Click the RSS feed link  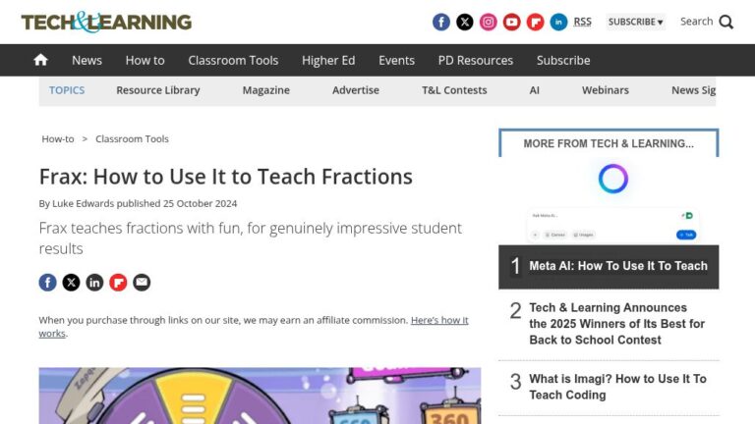tap(583, 22)
